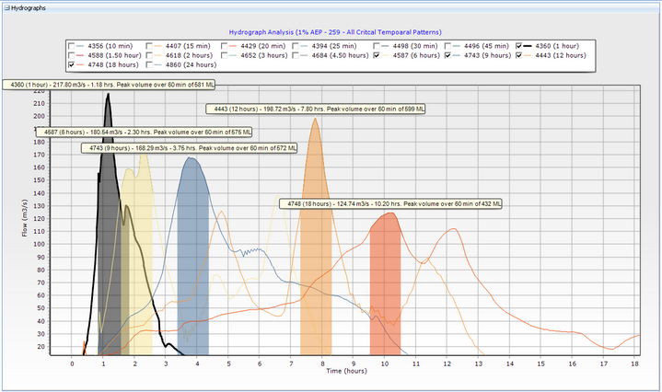Image resolution: width=662 pixels, height=392 pixels.
Task: Uncheck the 4743 (9 hours) series
Action: click(448, 56)
